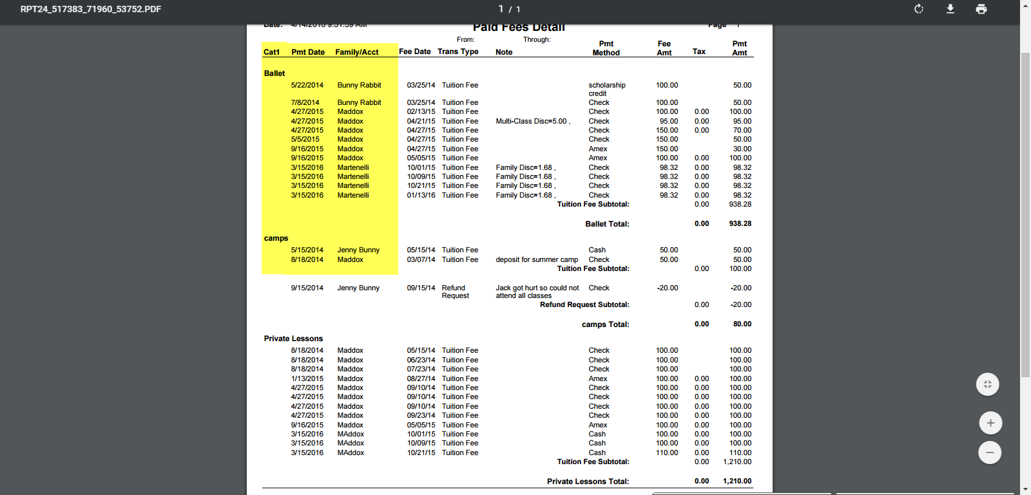This screenshot has height=495, width=1031.
Task: Rotate the PDF clockwise
Action: pos(919,9)
